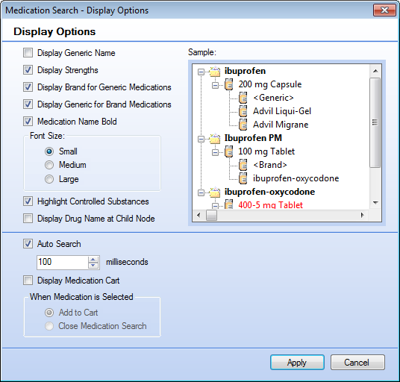Enable Display Drug Name at Child Node

click(x=28, y=219)
